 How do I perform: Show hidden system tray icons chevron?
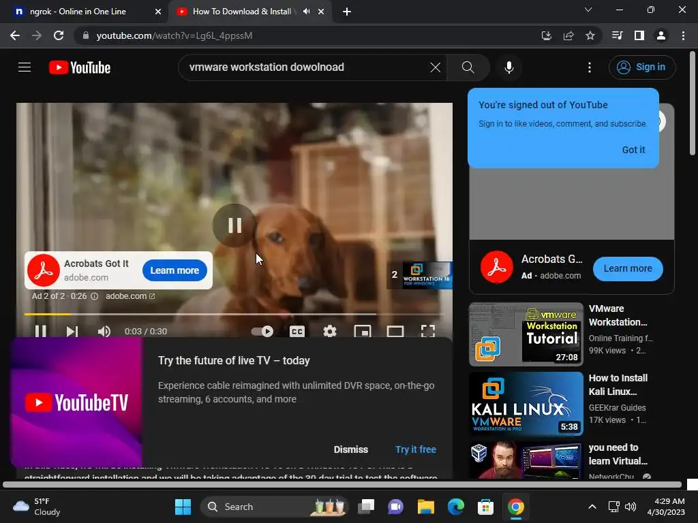592,507
